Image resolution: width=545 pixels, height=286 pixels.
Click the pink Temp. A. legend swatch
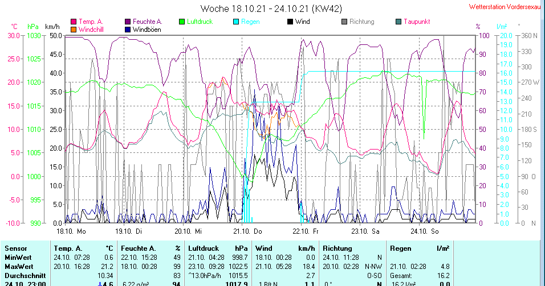[74, 22]
